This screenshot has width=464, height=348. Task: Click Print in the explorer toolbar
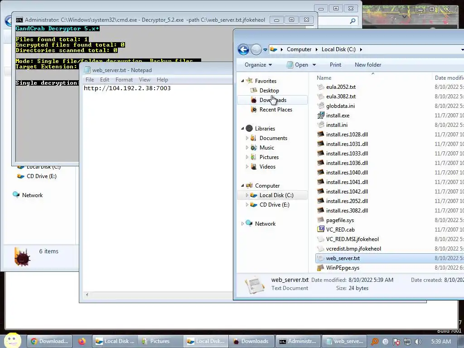coord(335,65)
